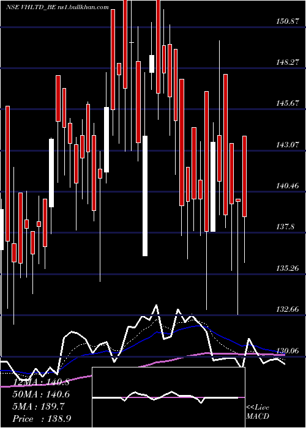Image resolution: width=306 pixels, height=428 pixels.
Task: Click the NSE VHLTD_BE ns1.bullkhan.com title text
Action: pyautogui.click(x=58, y=7)
